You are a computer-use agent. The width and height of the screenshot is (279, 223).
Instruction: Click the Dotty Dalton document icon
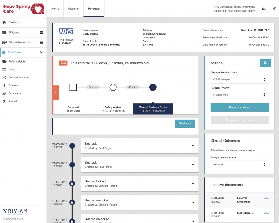4,52
